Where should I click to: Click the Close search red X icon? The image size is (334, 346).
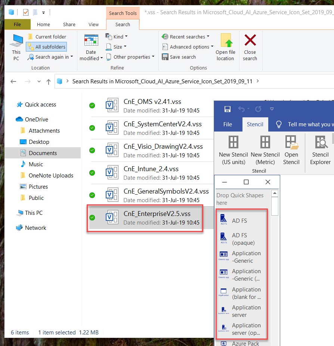(250, 41)
